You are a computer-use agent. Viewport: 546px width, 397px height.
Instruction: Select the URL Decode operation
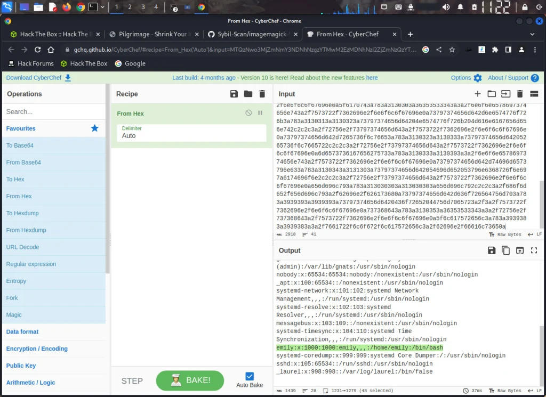pos(54,247)
